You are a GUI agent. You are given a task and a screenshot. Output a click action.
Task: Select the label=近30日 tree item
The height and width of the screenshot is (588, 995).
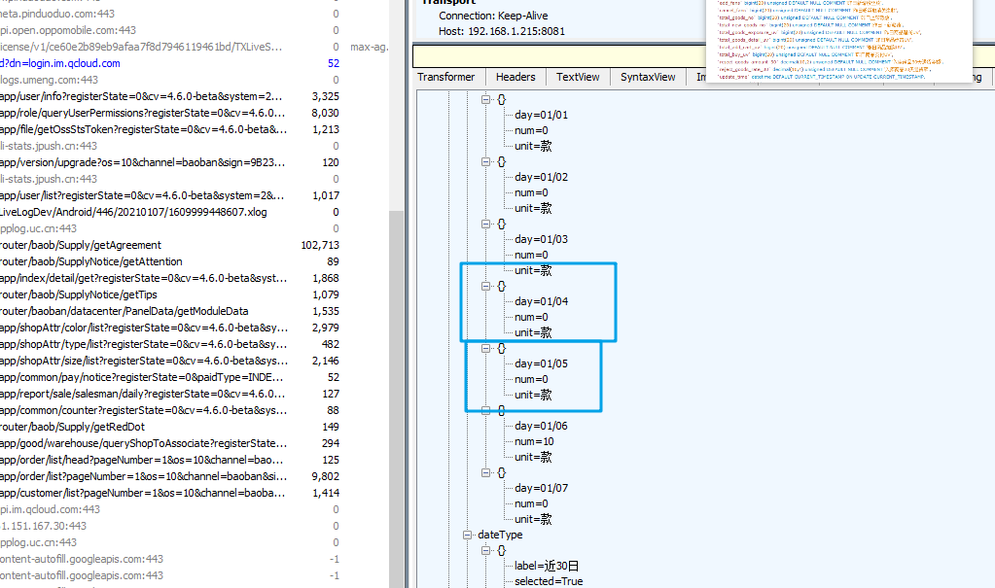tap(547, 566)
